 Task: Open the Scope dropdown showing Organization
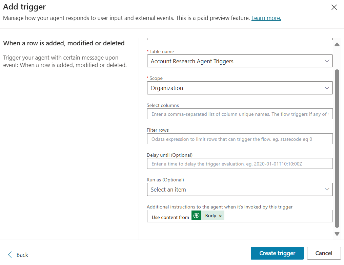327,88
